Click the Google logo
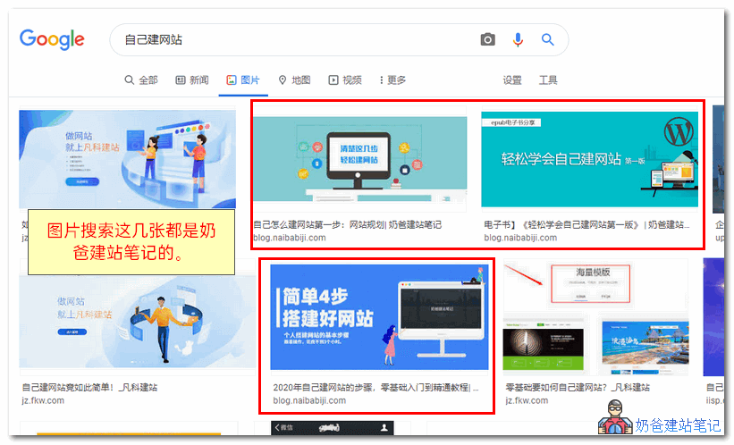734x445 pixels. click(52, 39)
